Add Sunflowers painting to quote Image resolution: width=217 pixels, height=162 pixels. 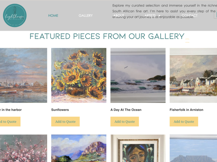65,122
